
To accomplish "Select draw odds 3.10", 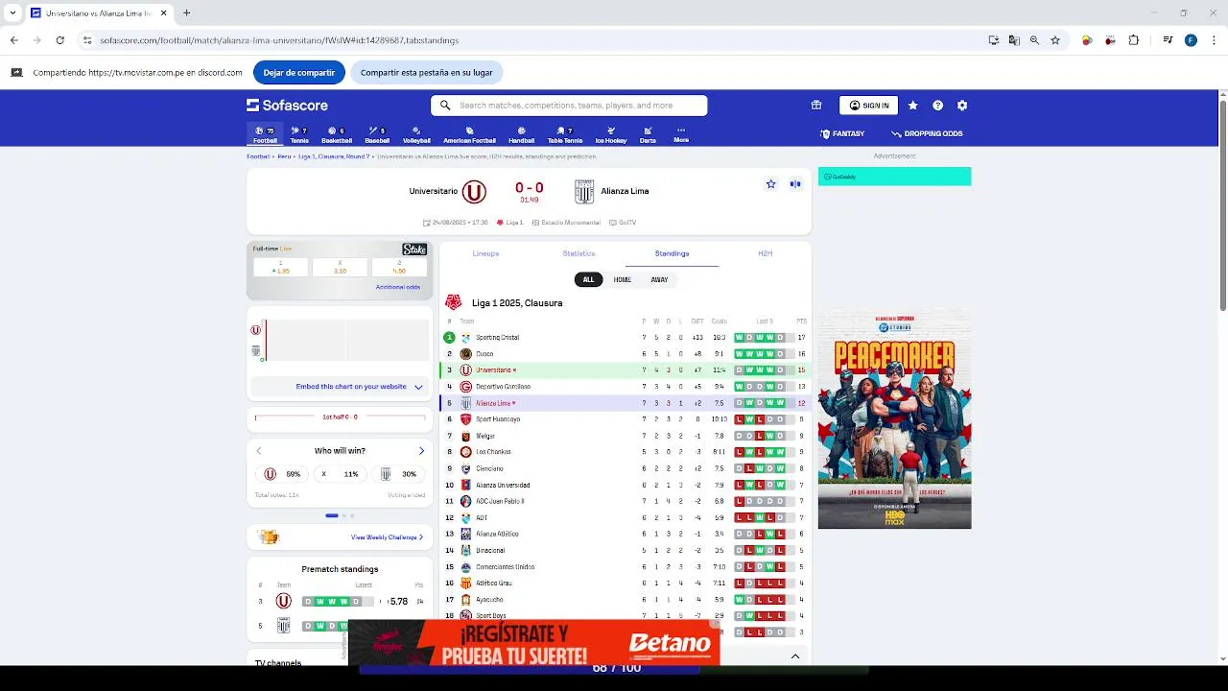I will coord(340,267).
